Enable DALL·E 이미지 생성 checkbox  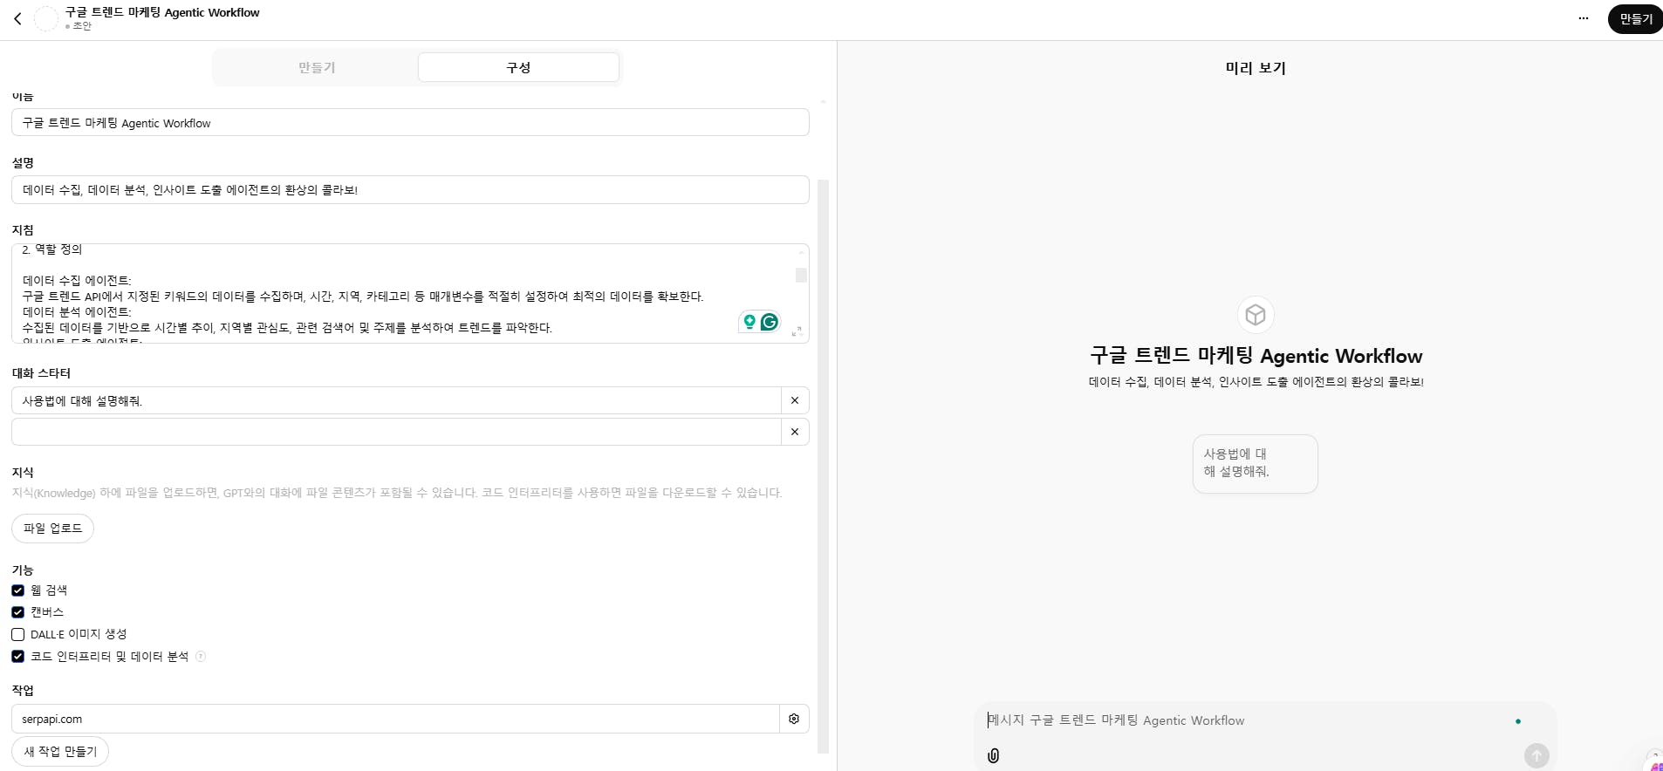pos(17,634)
